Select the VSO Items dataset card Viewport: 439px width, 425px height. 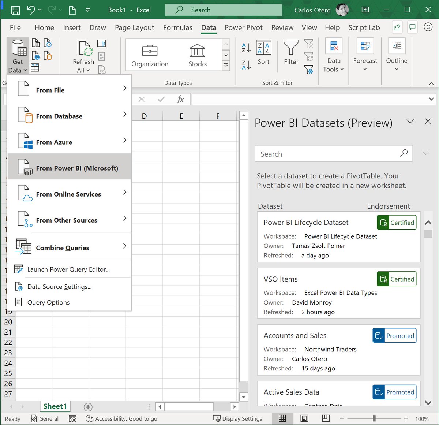338,293
